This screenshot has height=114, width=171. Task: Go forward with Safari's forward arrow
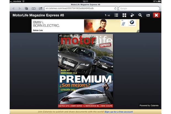tap(20, 8)
